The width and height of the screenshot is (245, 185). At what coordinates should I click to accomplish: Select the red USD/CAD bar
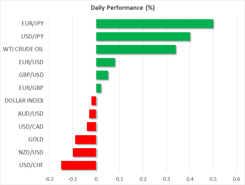pyautogui.click(x=91, y=126)
